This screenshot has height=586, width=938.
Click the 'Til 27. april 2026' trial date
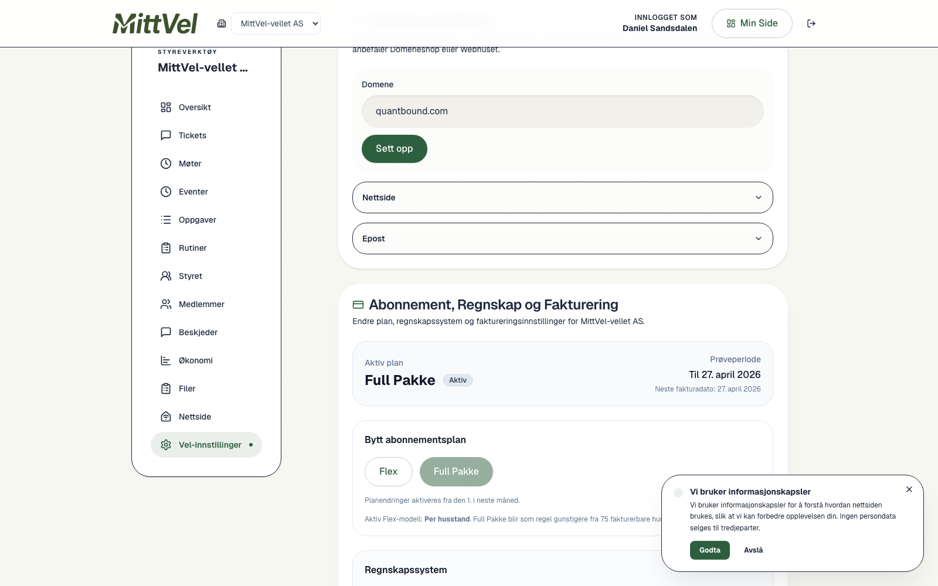pos(725,374)
